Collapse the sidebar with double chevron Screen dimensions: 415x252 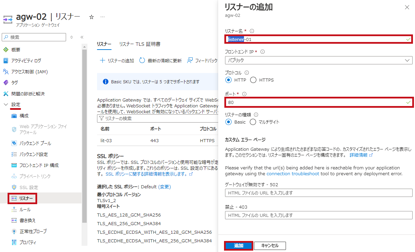point(82,37)
